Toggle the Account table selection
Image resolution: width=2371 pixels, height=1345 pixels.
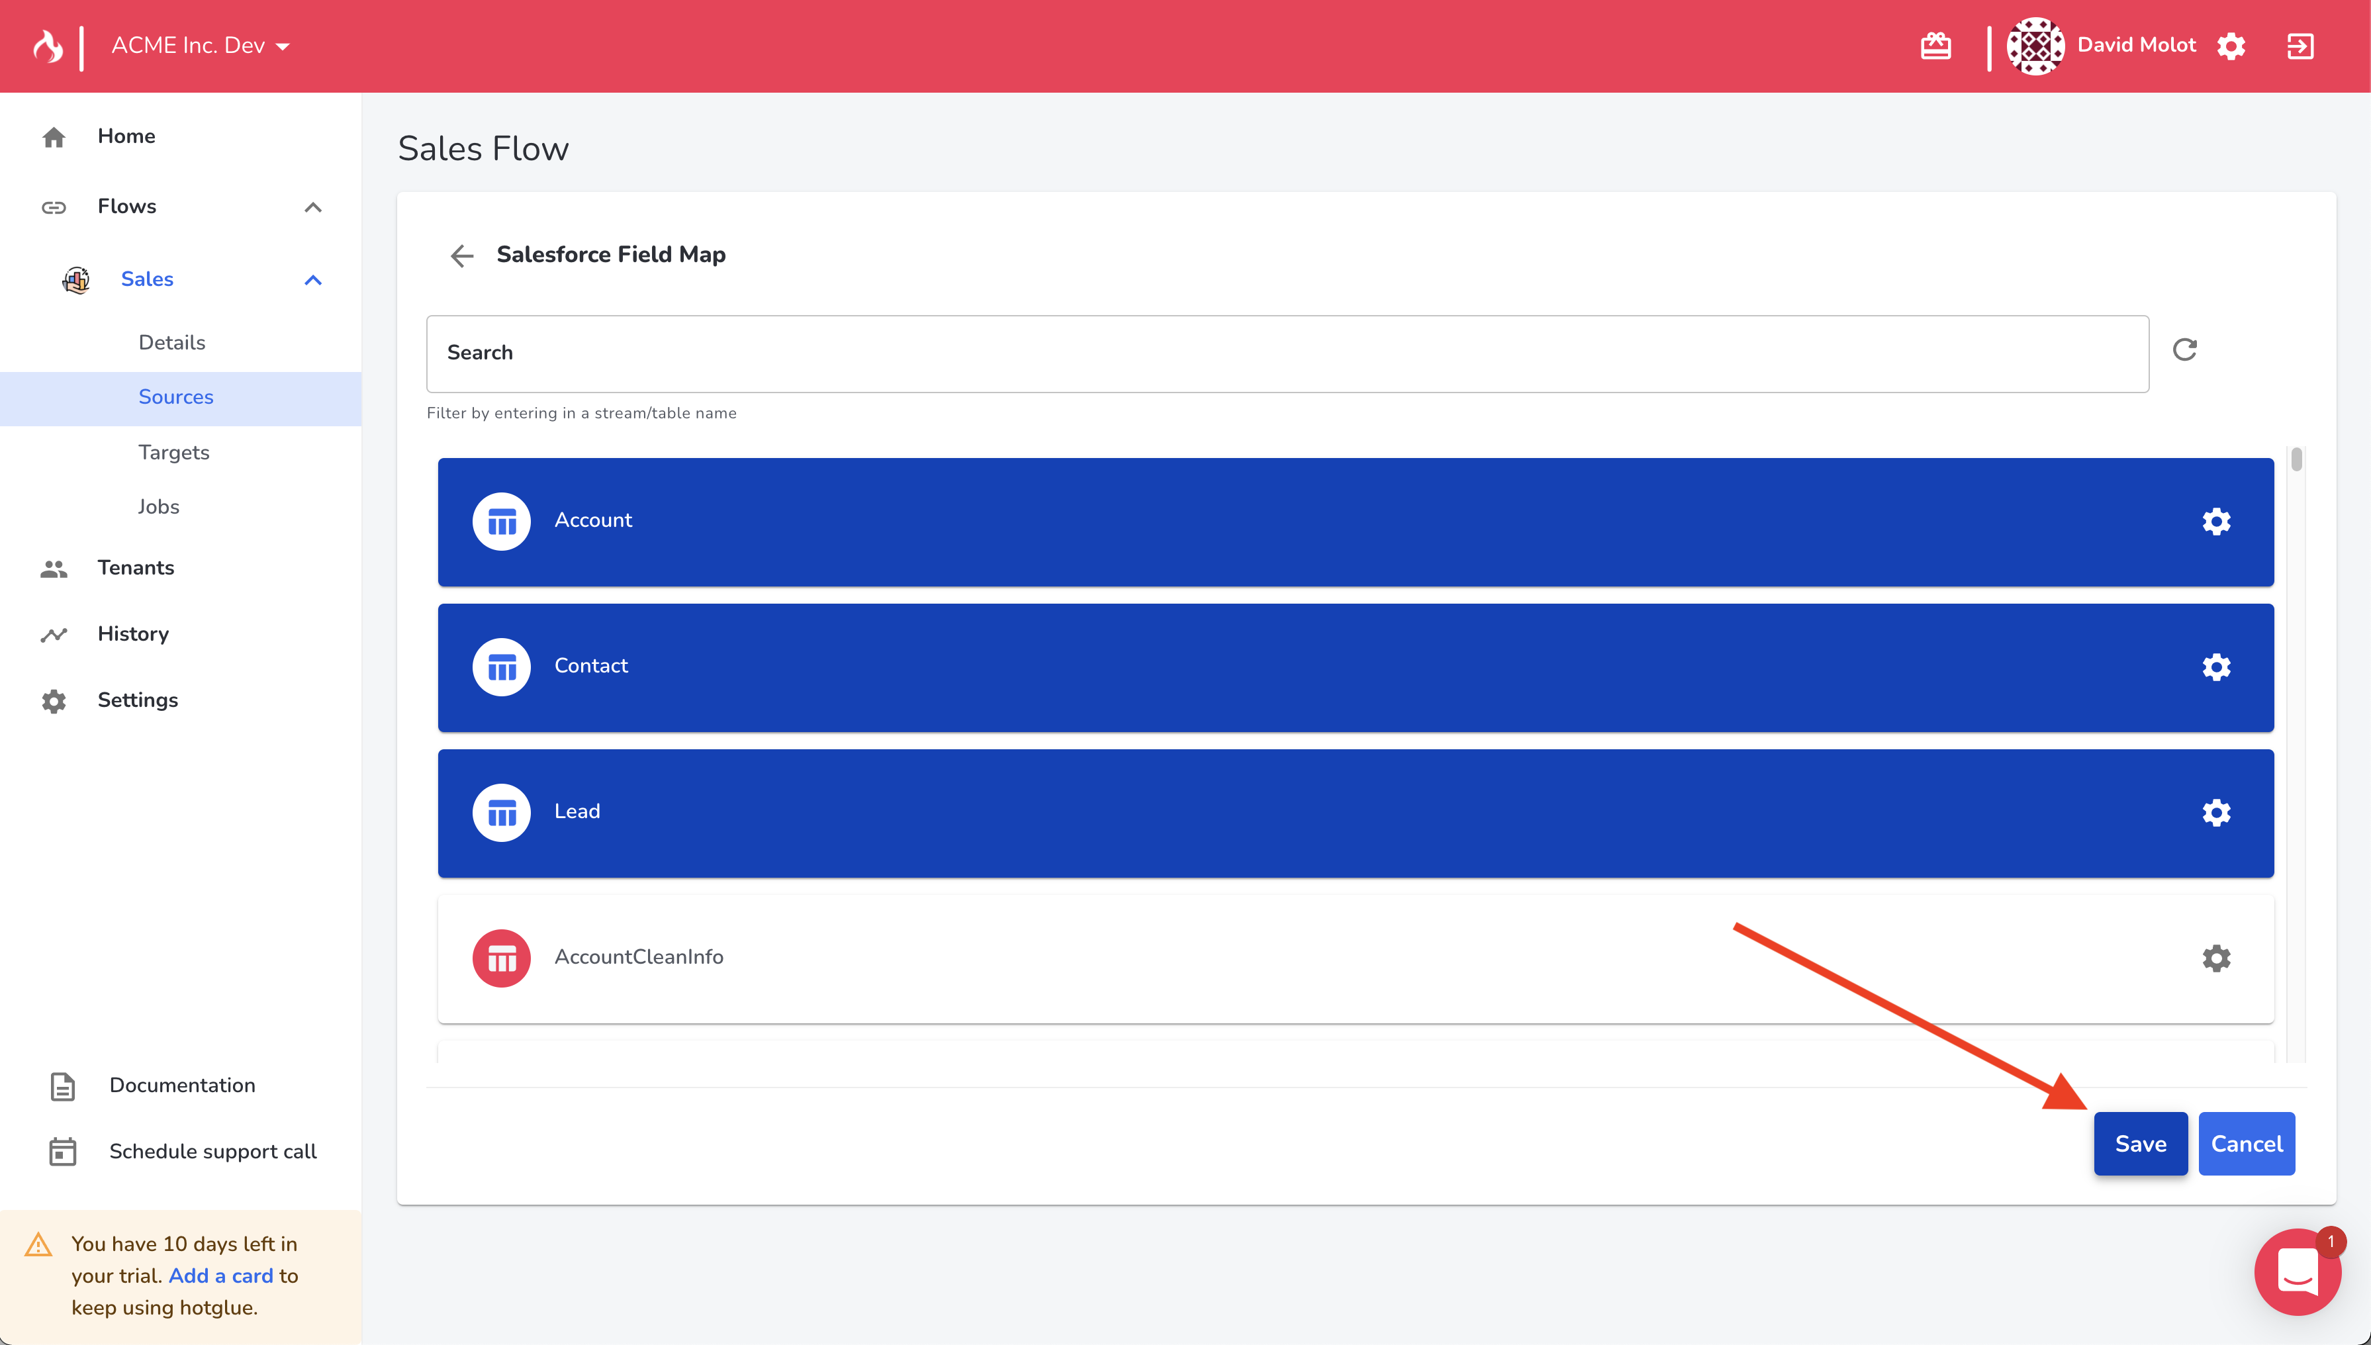[1356, 522]
